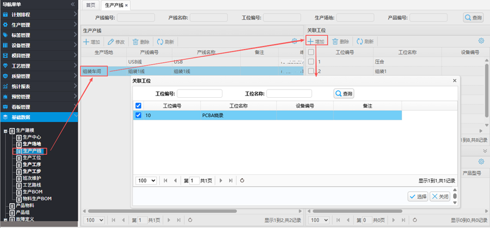Click 生产产线 grid horizontal scrollbar
This screenshot has height=228, width=490.
[162, 211]
